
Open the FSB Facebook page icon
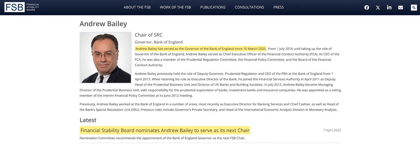pos(367,7)
